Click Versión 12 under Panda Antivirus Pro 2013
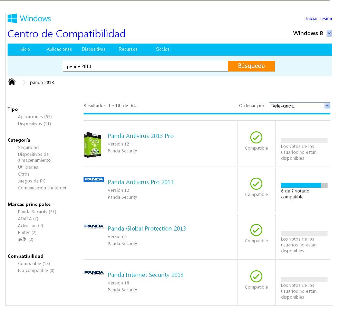The width and height of the screenshot is (339, 309). pyautogui.click(x=118, y=190)
